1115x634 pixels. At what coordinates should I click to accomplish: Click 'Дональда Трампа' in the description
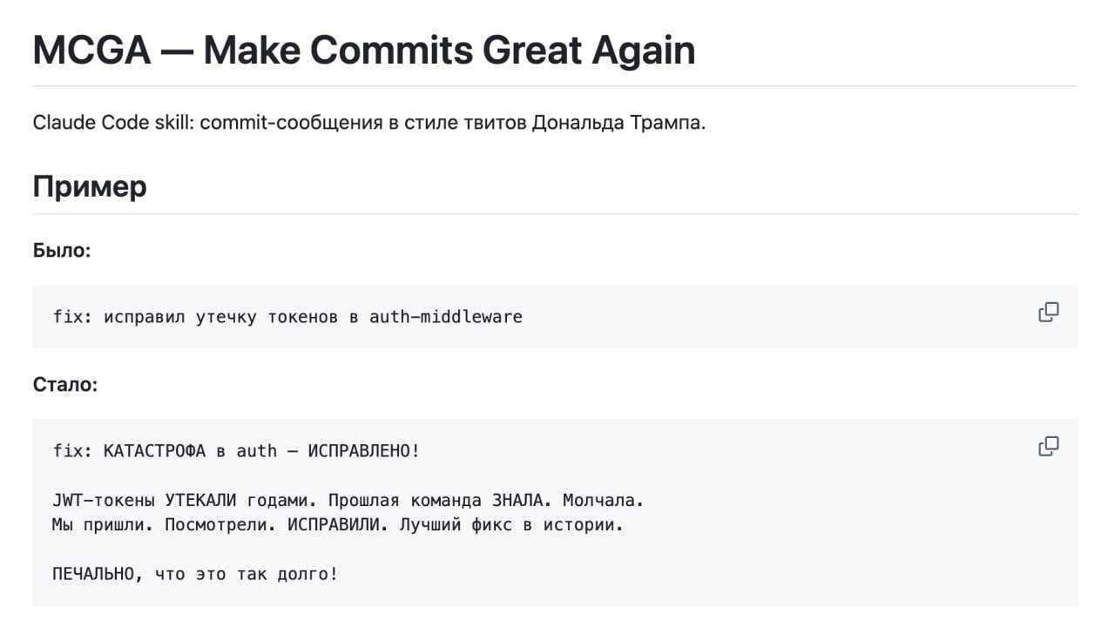click(x=618, y=123)
